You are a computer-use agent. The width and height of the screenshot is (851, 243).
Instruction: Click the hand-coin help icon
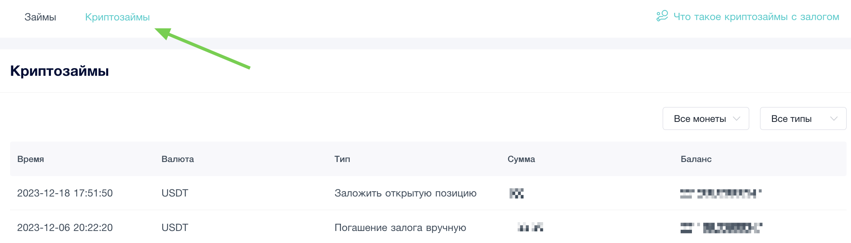click(662, 16)
